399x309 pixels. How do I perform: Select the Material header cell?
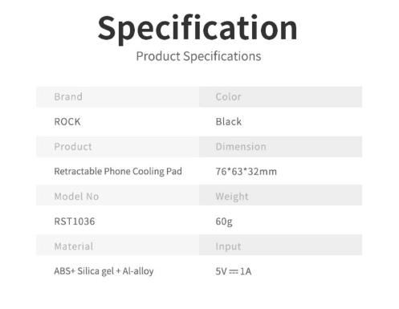click(x=117, y=246)
